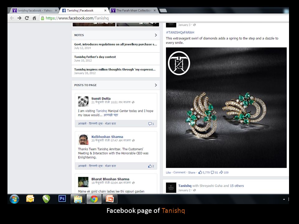Viewport: 299px width, 224px height.
Task: Close the 'Tanishq | Facebook' tab
Action: coord(105,11)
